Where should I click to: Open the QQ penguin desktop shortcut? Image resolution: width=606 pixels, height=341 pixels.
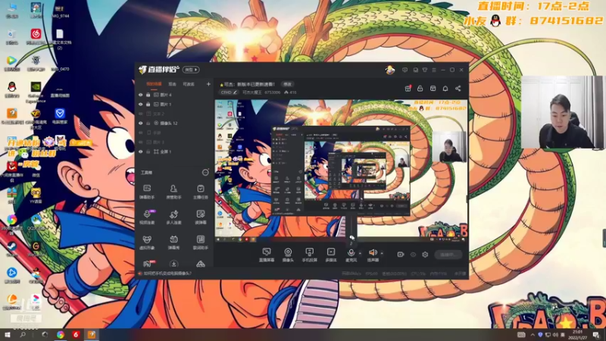pyautogui.click(x=12, y=89)
